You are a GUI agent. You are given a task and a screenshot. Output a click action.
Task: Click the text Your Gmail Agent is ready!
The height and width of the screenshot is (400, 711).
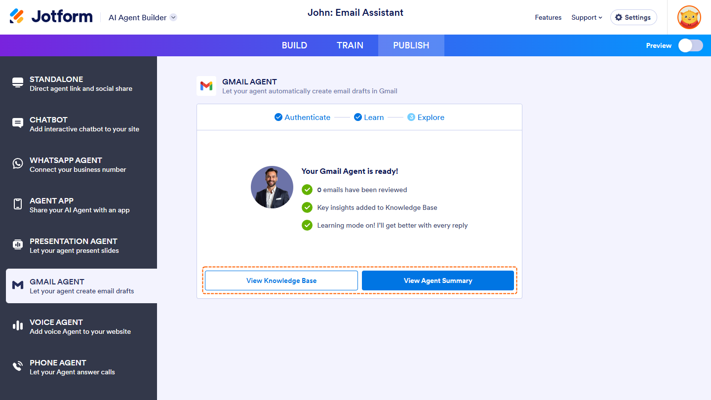tap(350, 171)
